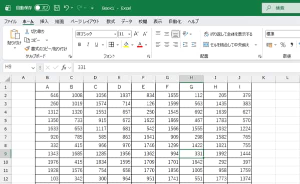This screenshot has width=300, height=184.
Task: Expand the 貼り付け options arrow
Action: (x=15, y=48)
